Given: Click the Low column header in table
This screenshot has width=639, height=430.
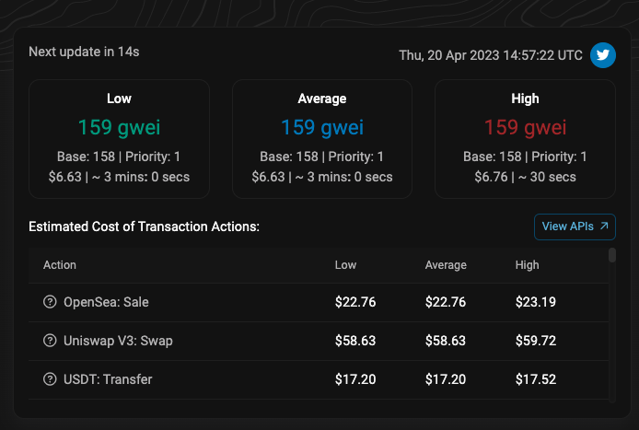Looking at the screenshot, I should pyautogui.click(x=345, y=265).
